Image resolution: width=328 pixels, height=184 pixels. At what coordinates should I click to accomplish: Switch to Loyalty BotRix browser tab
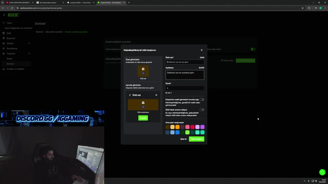(x=80, y=3)
